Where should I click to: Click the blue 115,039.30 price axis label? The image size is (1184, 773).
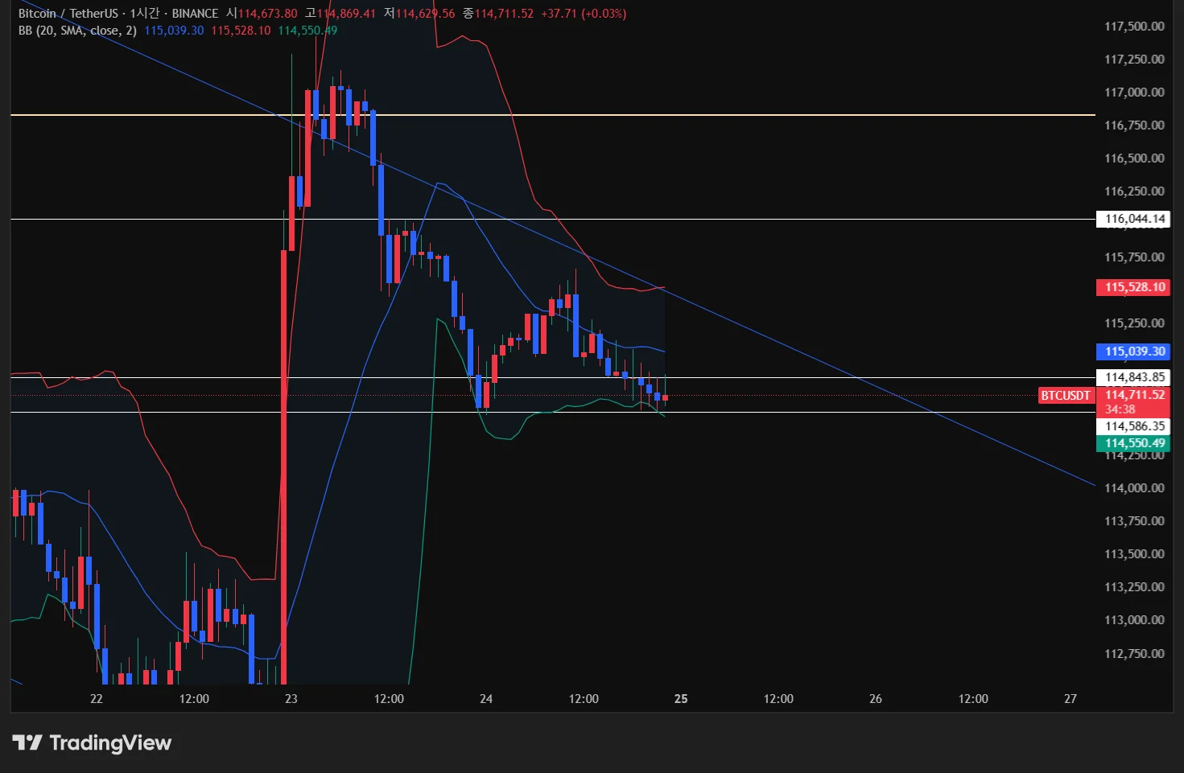pos(1133,352)
